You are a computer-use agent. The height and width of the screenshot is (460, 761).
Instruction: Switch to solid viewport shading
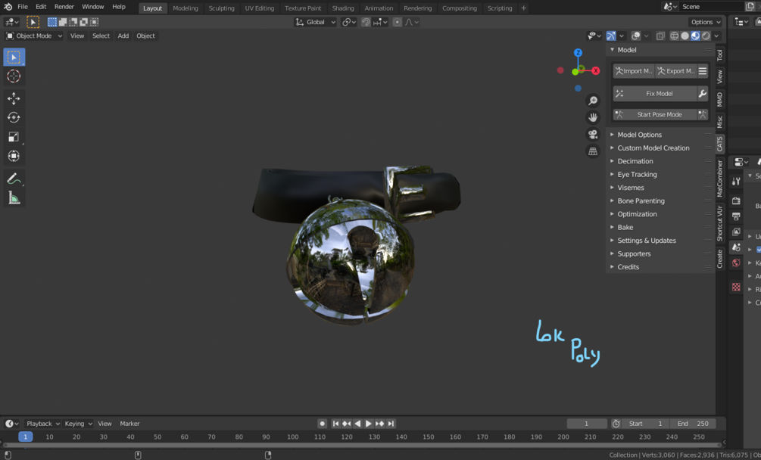[685, 36]
